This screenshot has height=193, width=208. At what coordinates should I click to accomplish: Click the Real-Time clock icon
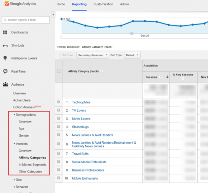pyautogui.click(x=5, y=71)
